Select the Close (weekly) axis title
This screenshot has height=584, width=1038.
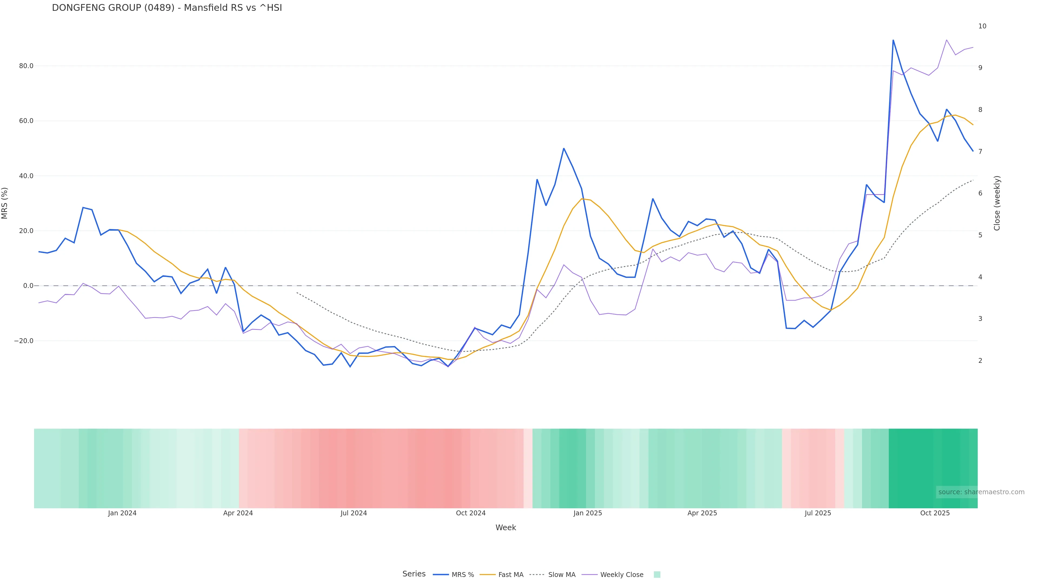pos(997,203)
